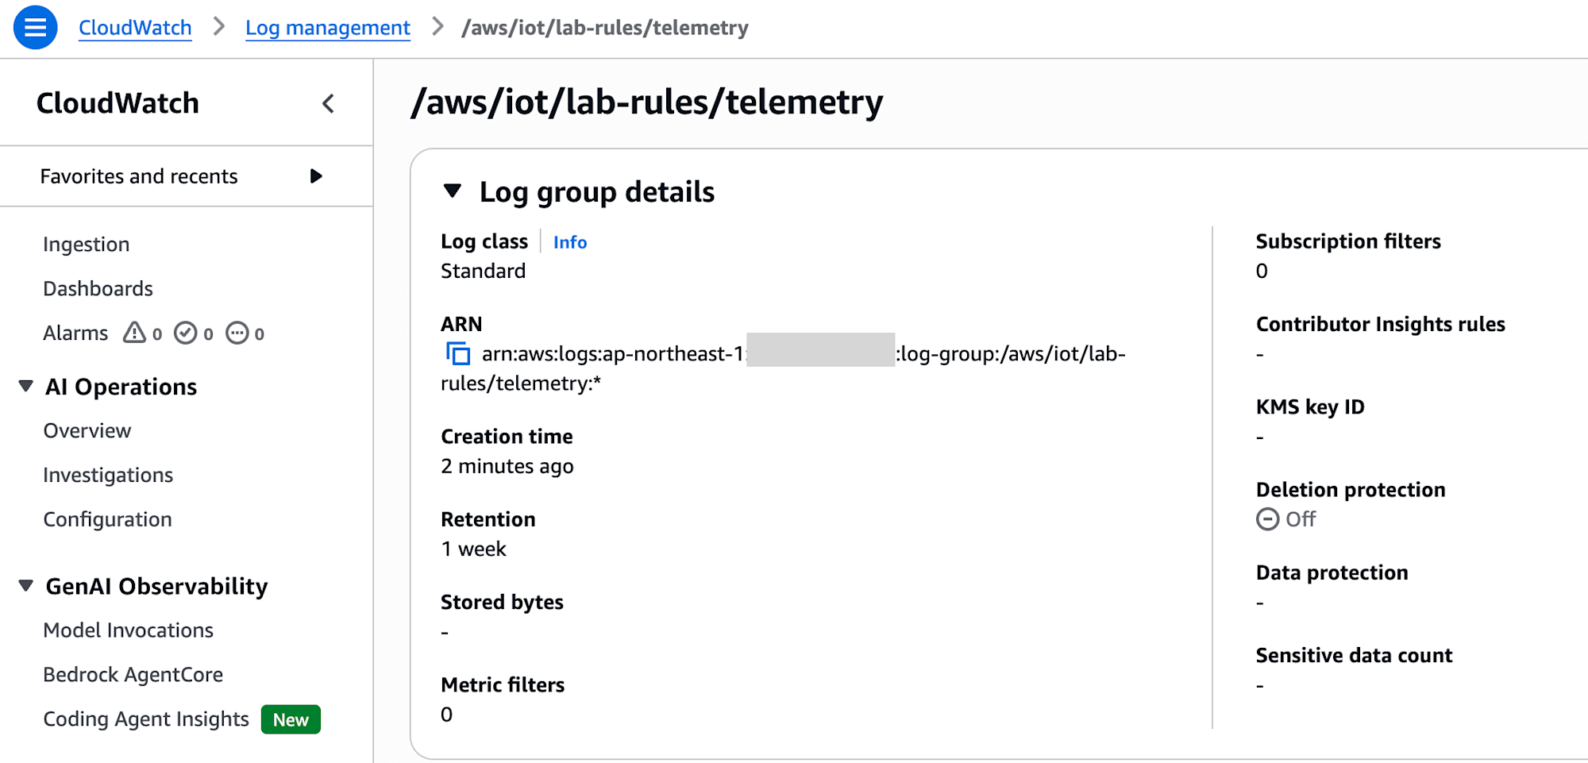Click the green New badge
Screen dimensions: 1588x763
291,719
